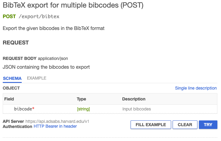The width and height of the screenshot is (221, 141).
Task: Open the EXAMPLE tab
Action: (x=37, y=78)
